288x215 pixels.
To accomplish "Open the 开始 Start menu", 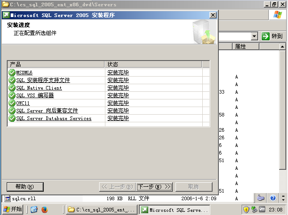I will 13,209.
